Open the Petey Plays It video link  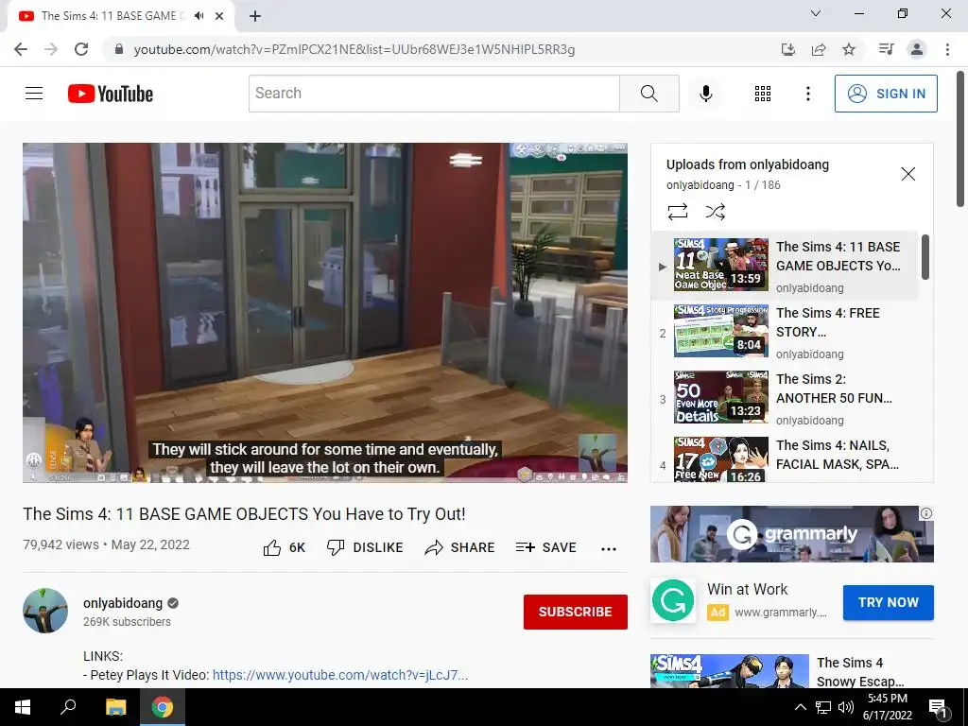(340, 675)
